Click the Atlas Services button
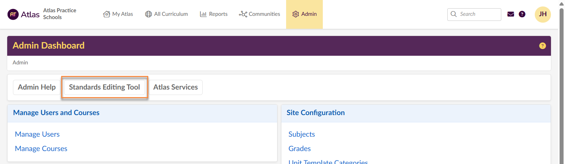Image resolution: width=565 pixels, height=164 pixels. pyautogui.click(x=176, y=87)
